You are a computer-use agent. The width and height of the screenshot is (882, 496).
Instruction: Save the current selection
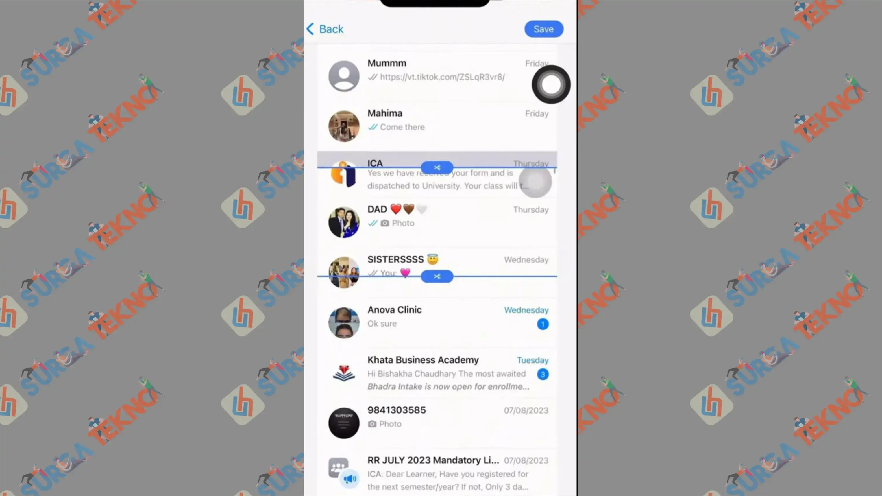tap(543, 29)
